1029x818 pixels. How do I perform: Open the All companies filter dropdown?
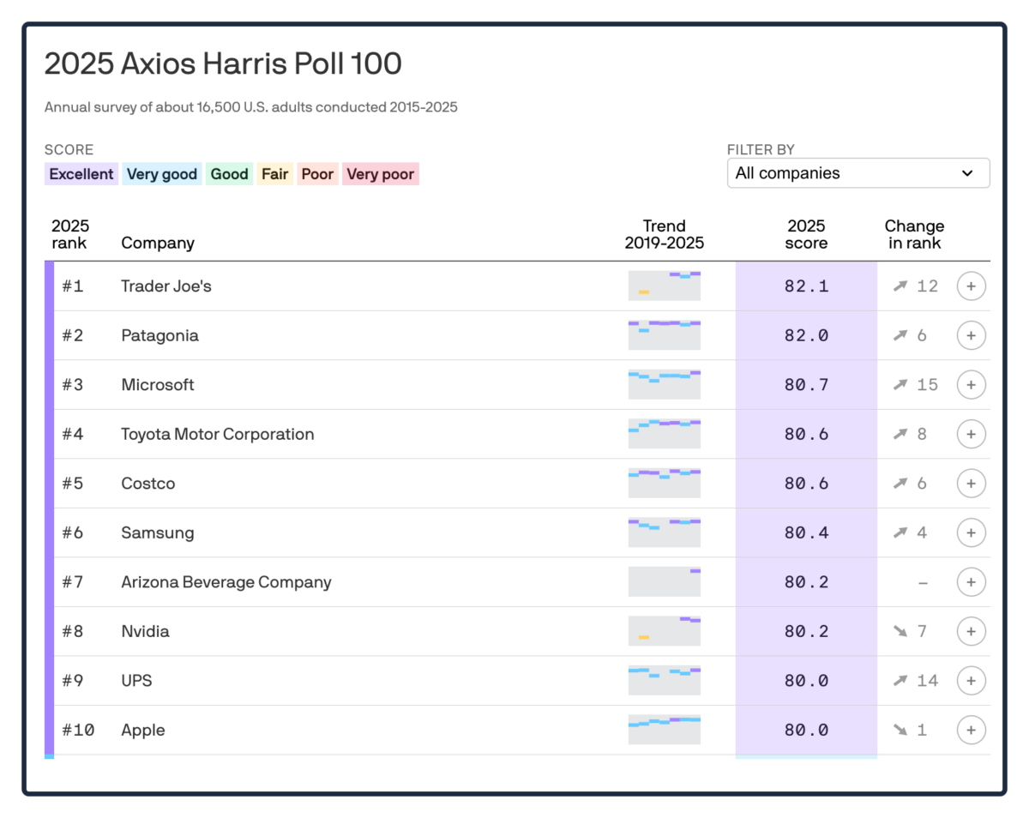[x=858, y=173]
